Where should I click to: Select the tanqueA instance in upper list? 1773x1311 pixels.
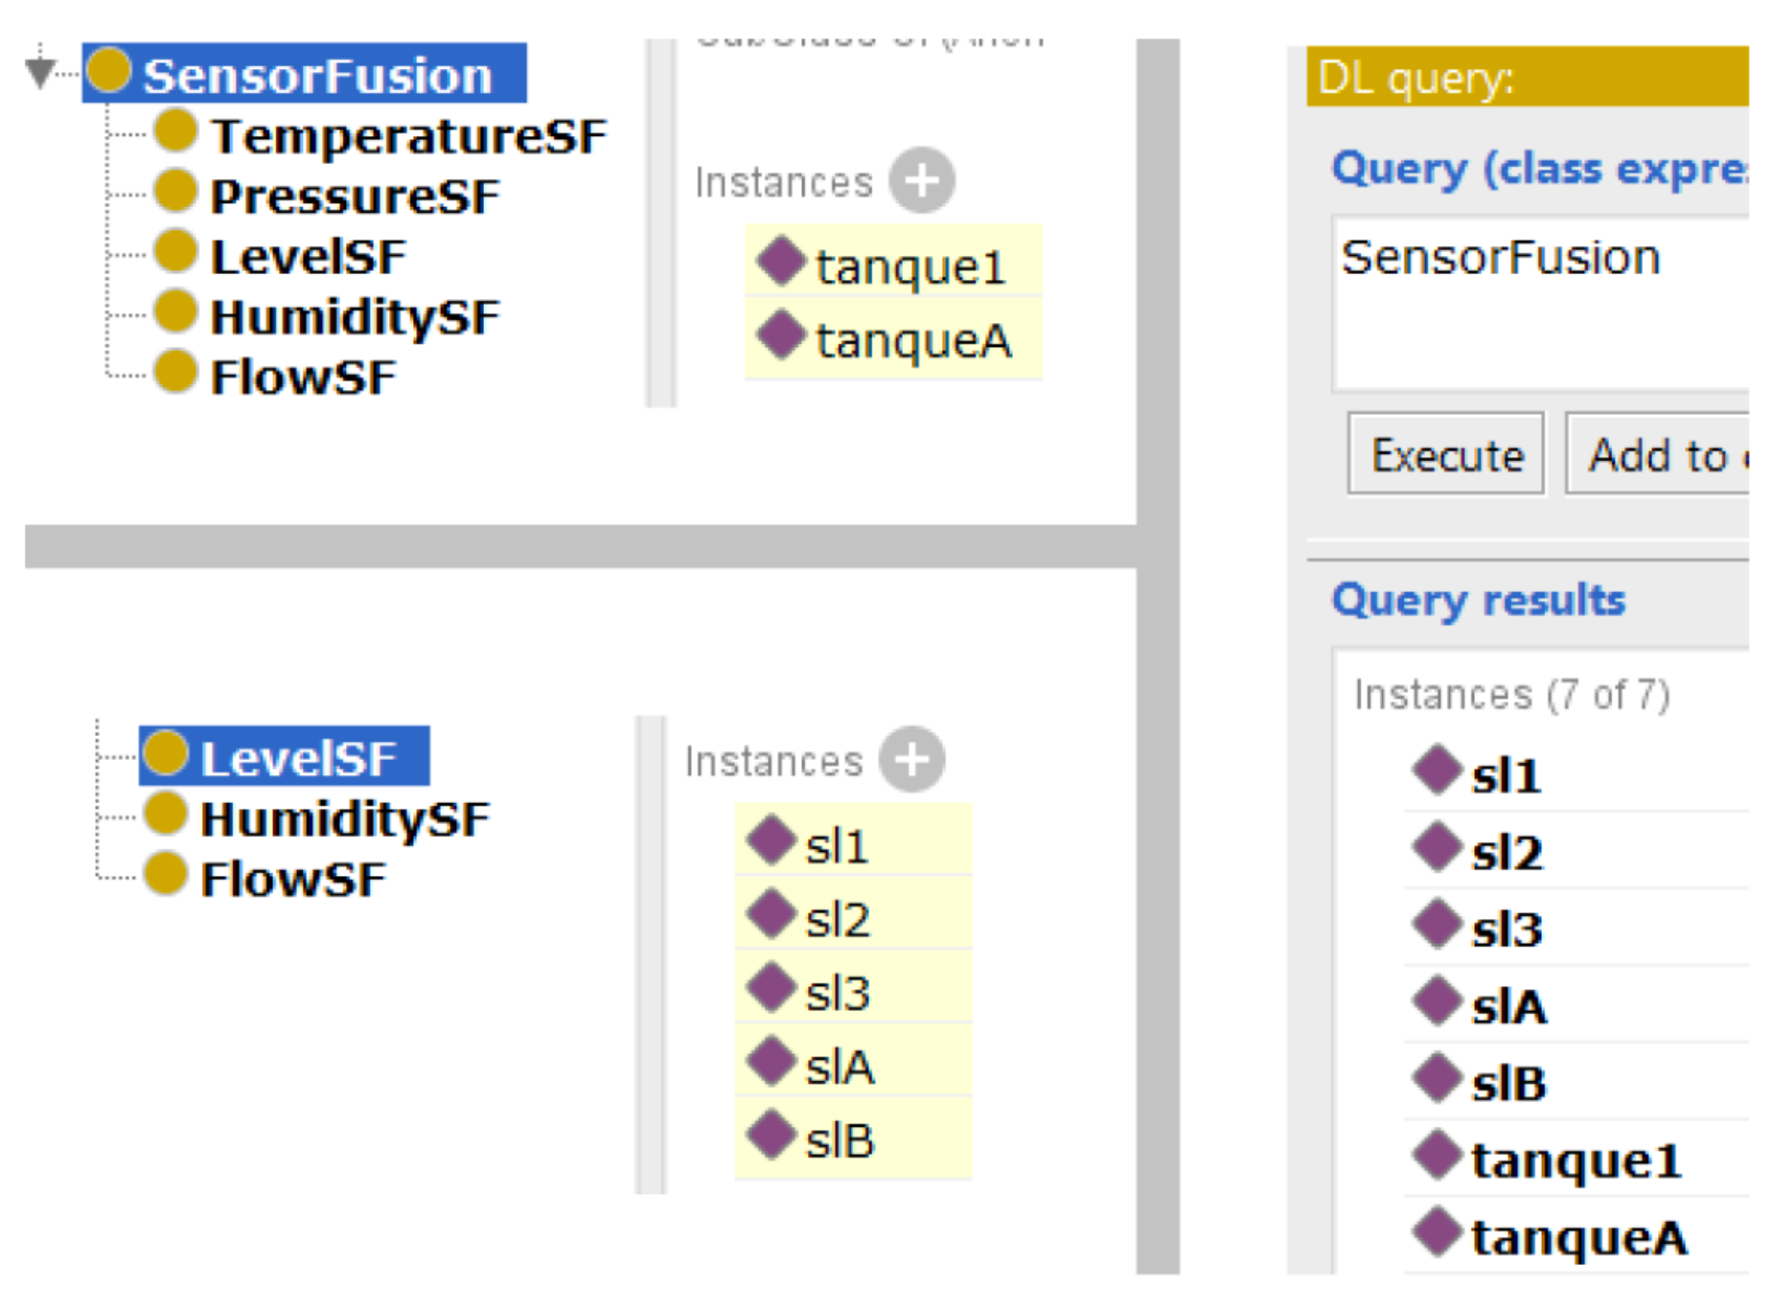tap(912, 340)
